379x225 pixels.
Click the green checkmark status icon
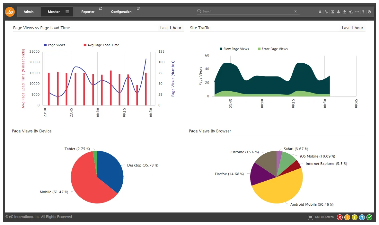[x=369, y=217]
